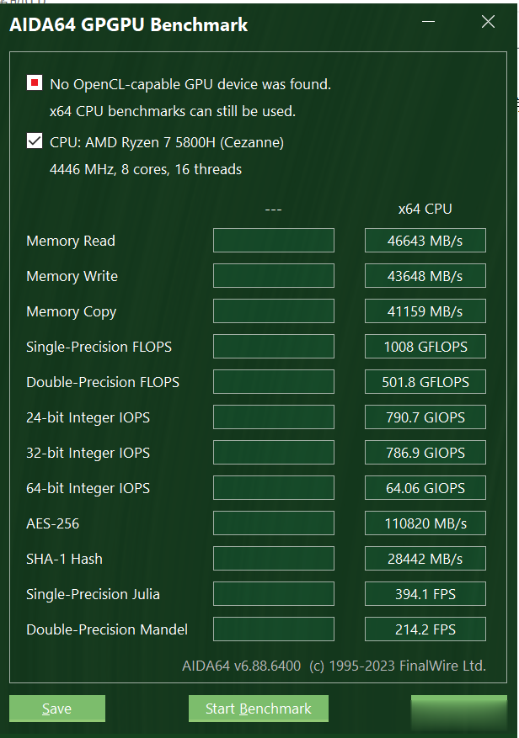Click the Memory Read label
Image resolution: width=519 pixels, height=738 pixels.
(71, 241)
